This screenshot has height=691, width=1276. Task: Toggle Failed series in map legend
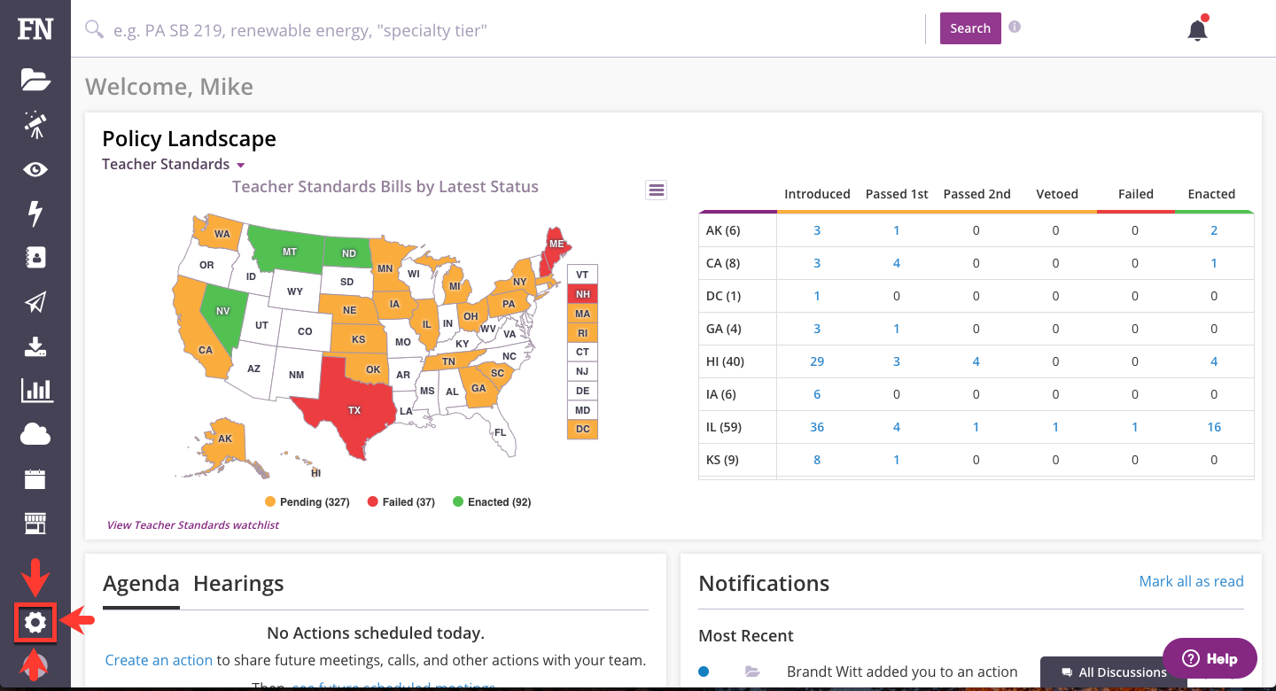click(x=401, y=502)
